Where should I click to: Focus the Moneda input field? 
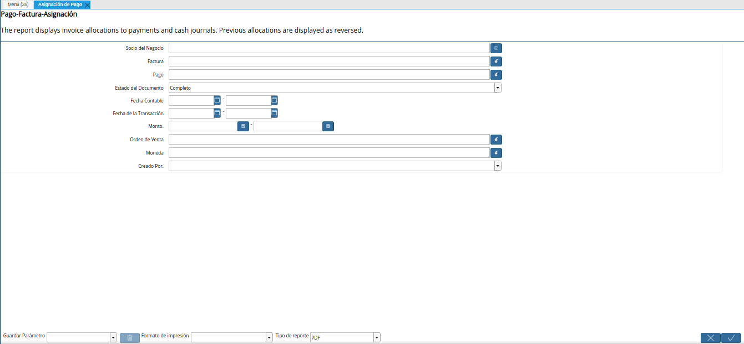329,153
